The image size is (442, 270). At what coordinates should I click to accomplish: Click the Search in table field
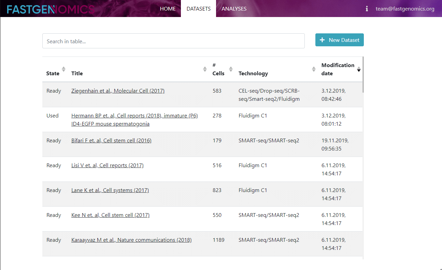[x=173, y=41]
